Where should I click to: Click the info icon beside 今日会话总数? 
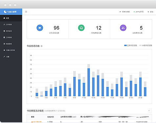click(41, 46)
